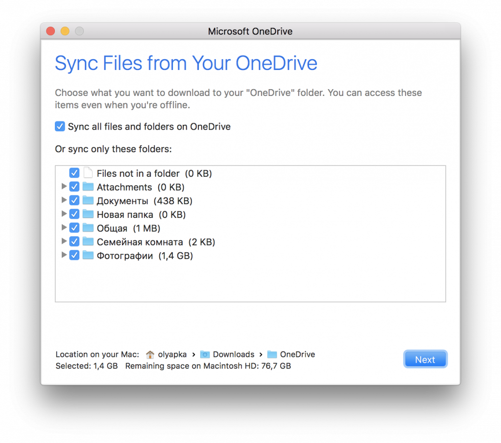Viewport: 501px width, 443px height.
Task: Click the blank file icon for loose files
Action: (88, 173)
